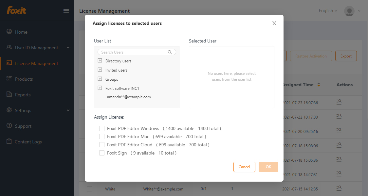Open Home in the sidebar

pyautogui.click(x=21, y=32)
